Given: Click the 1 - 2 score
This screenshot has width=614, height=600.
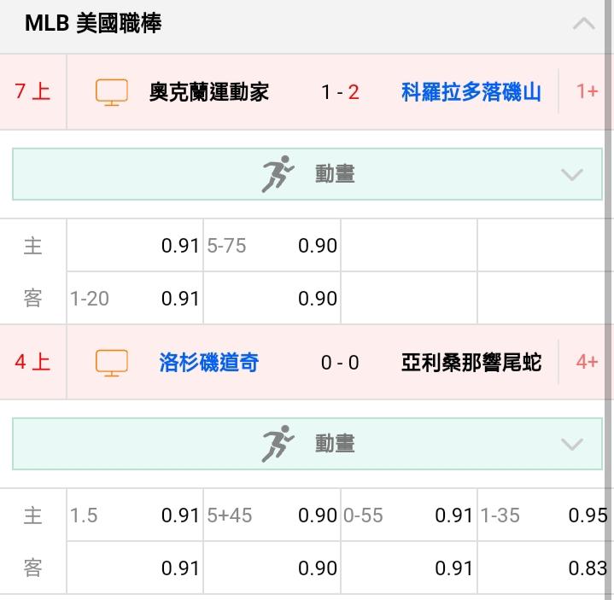Looking at the screenshot, I should pyautogui.click(x=340, y=92).
